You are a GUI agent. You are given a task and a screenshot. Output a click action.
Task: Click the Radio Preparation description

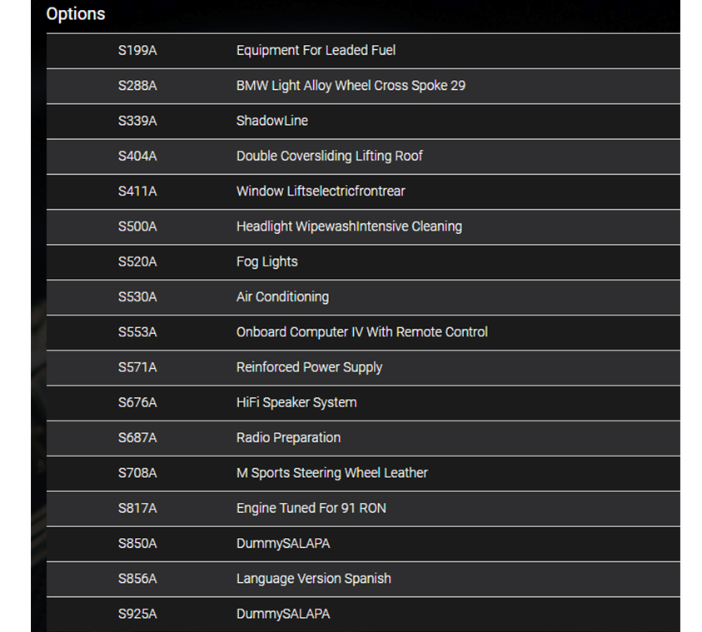(x=288, y=438)
